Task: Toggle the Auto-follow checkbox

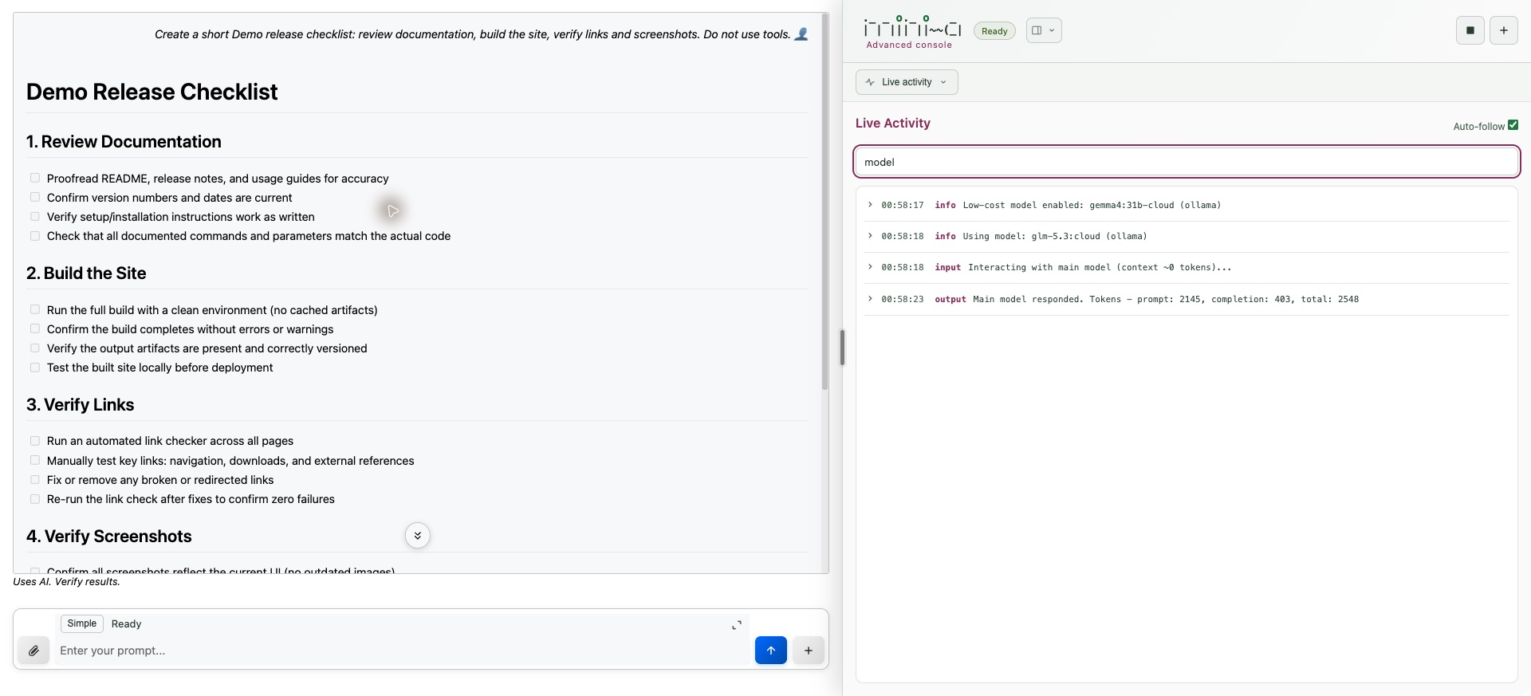Action: (x=1513, y=125)
